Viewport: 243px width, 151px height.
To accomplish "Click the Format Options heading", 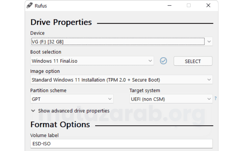I will click(x=60, y=125).
